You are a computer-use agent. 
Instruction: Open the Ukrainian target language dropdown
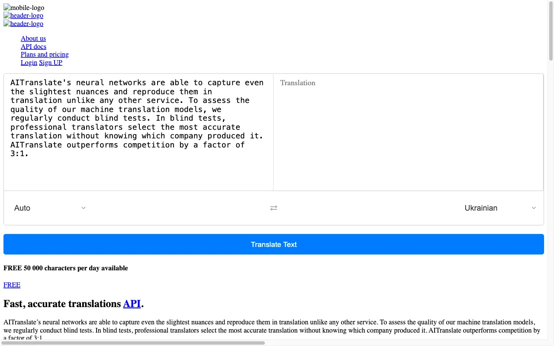tap(500, 208)
